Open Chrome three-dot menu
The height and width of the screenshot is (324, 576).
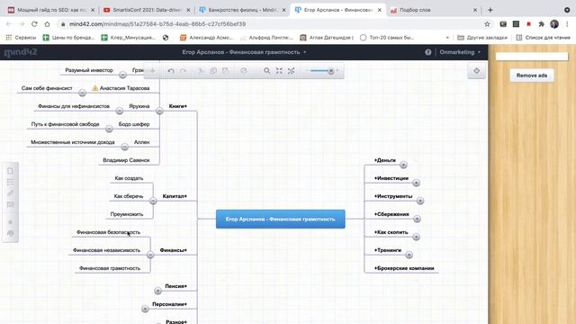pyautogui.click(x=567, y=24)
